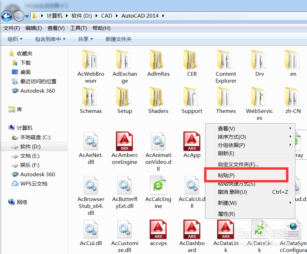The image size is (307, 254).
Task: Click the 新建文件夹 button
Action: click(x=118, y=39)
